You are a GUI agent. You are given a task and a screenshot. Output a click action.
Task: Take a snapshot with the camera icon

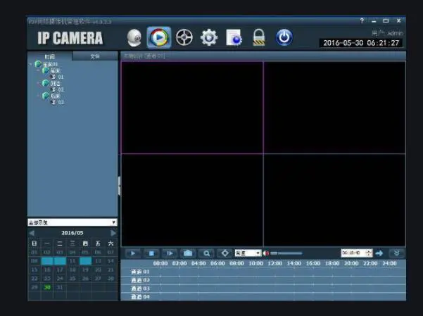point(188,253)
